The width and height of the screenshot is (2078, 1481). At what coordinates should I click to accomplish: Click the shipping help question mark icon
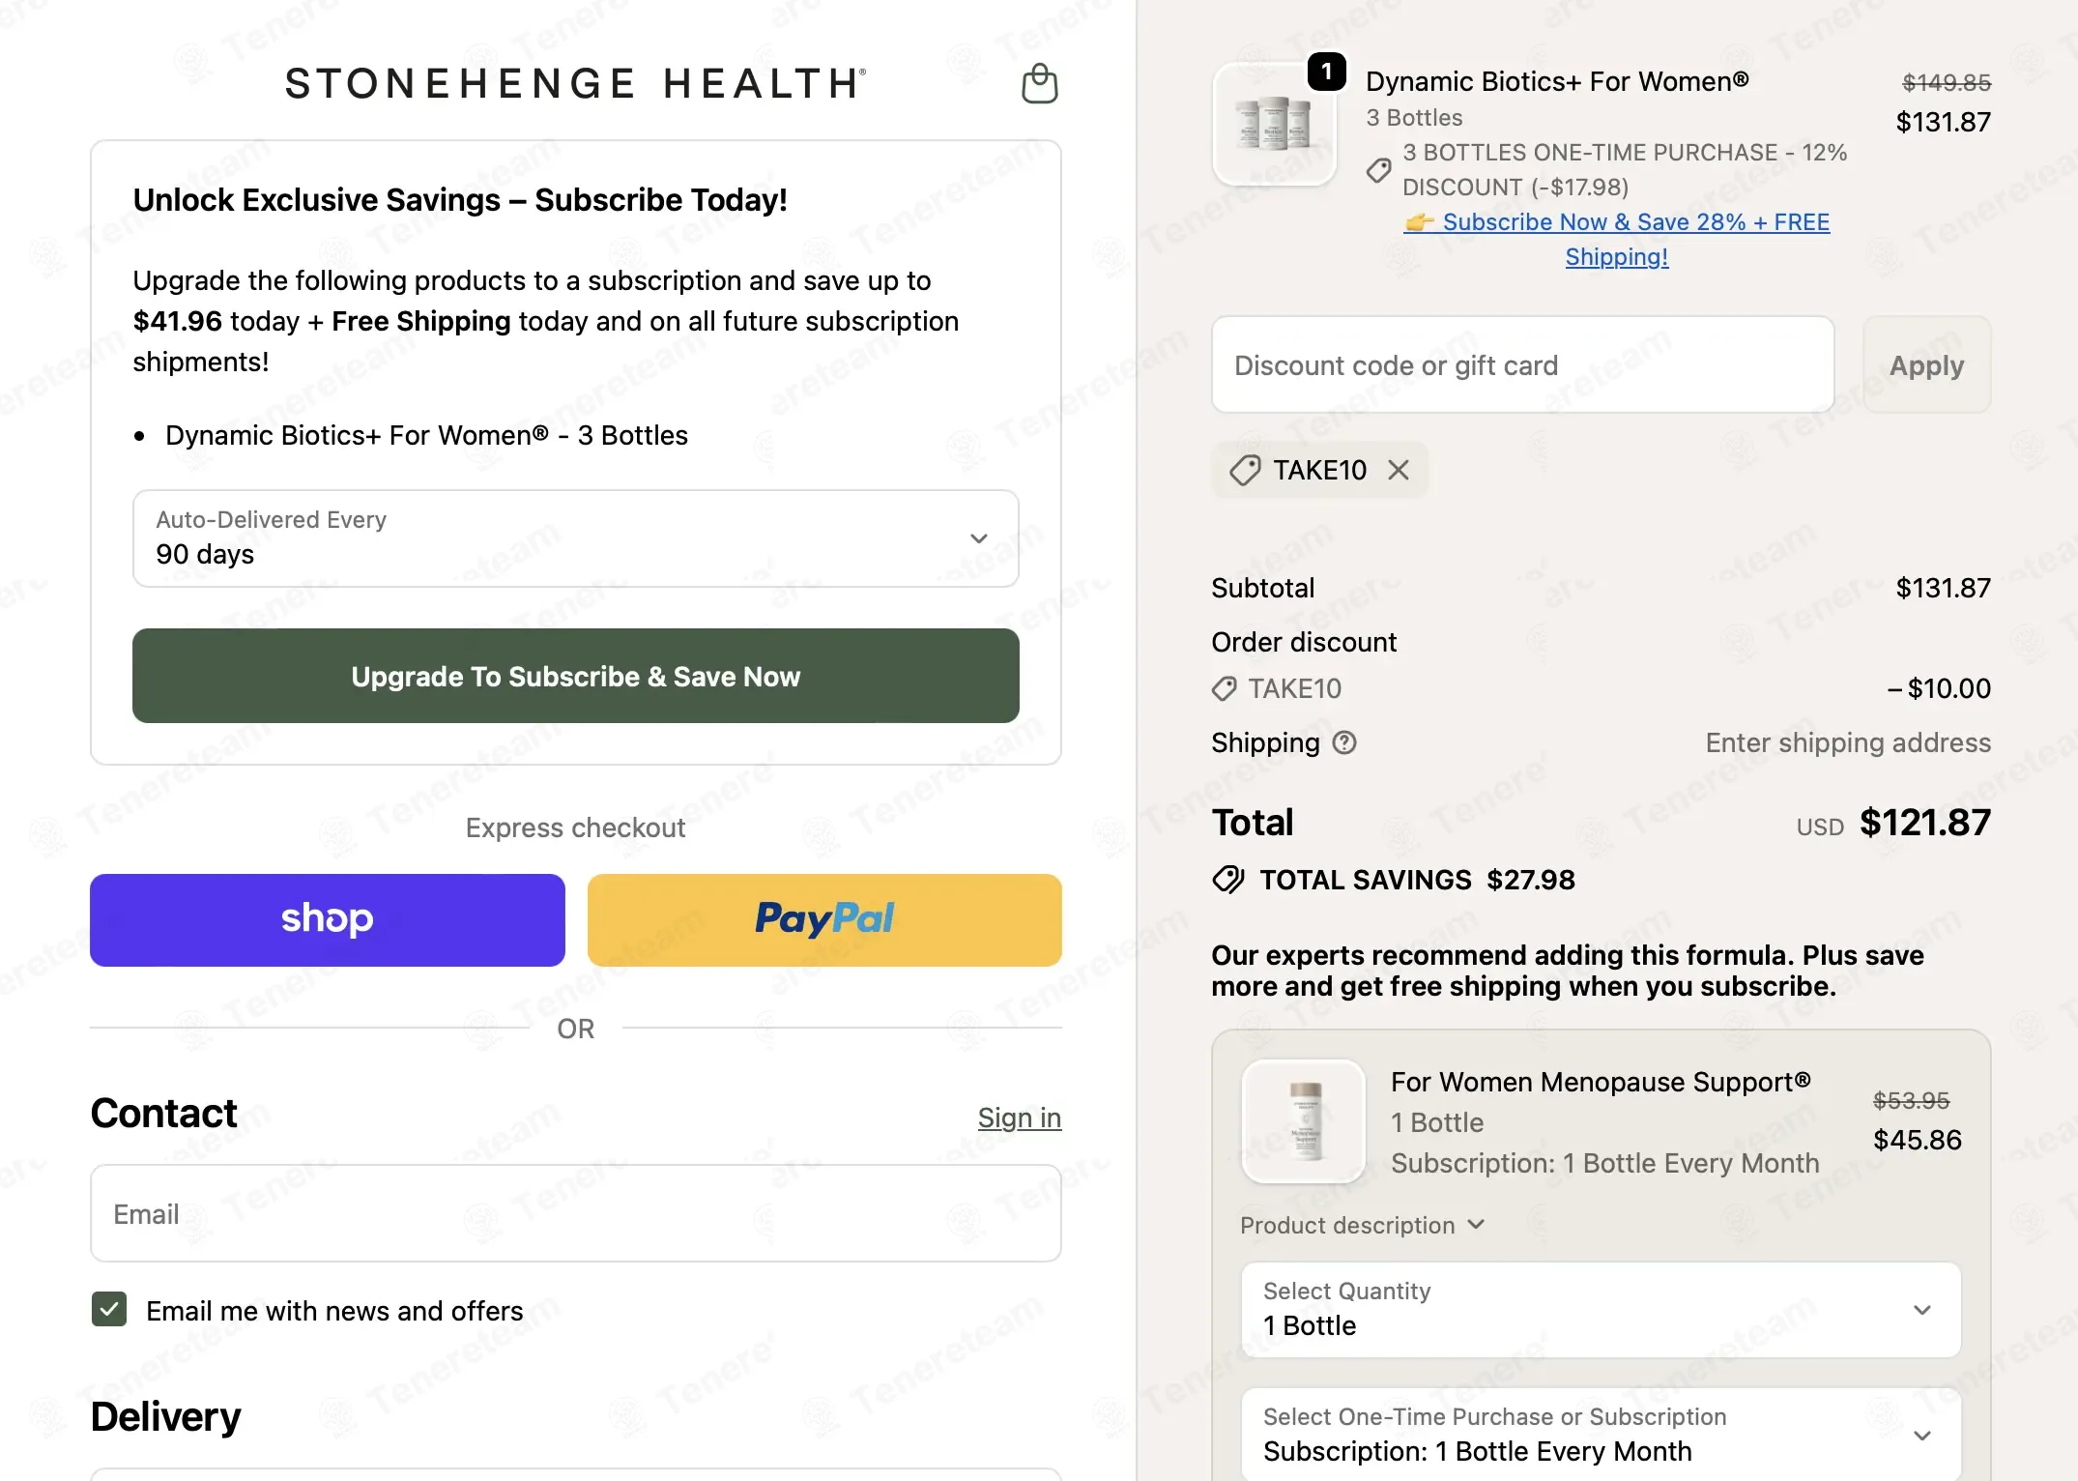pos(1344,742)
